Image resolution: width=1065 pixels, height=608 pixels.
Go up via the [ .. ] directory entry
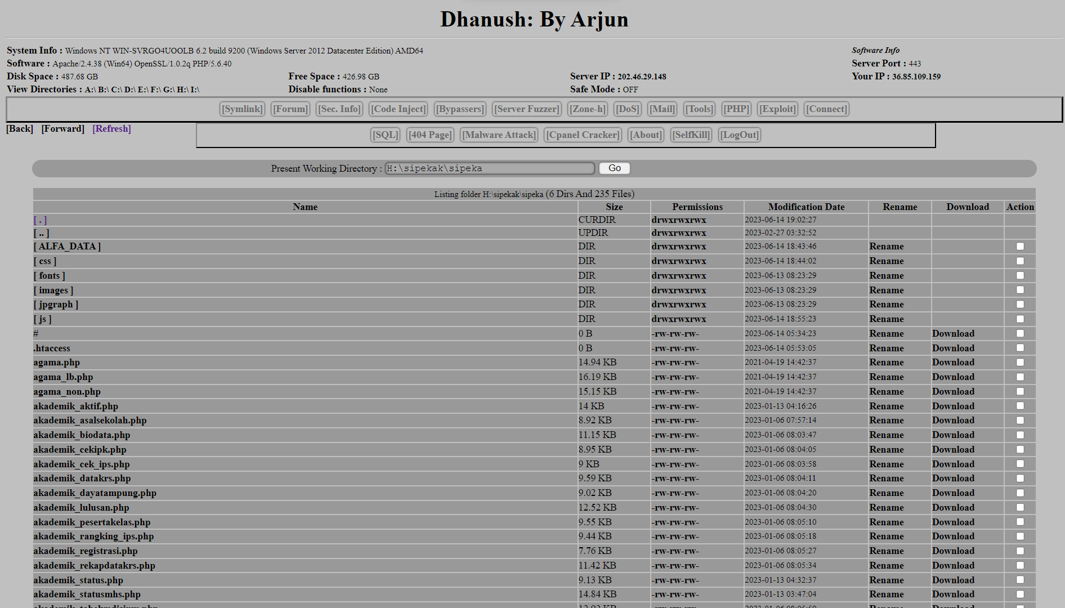pyautogui.click(x=41, y=233)
